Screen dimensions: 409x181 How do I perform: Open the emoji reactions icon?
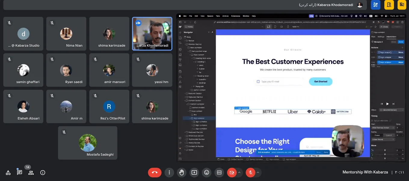tap(207, 173)
